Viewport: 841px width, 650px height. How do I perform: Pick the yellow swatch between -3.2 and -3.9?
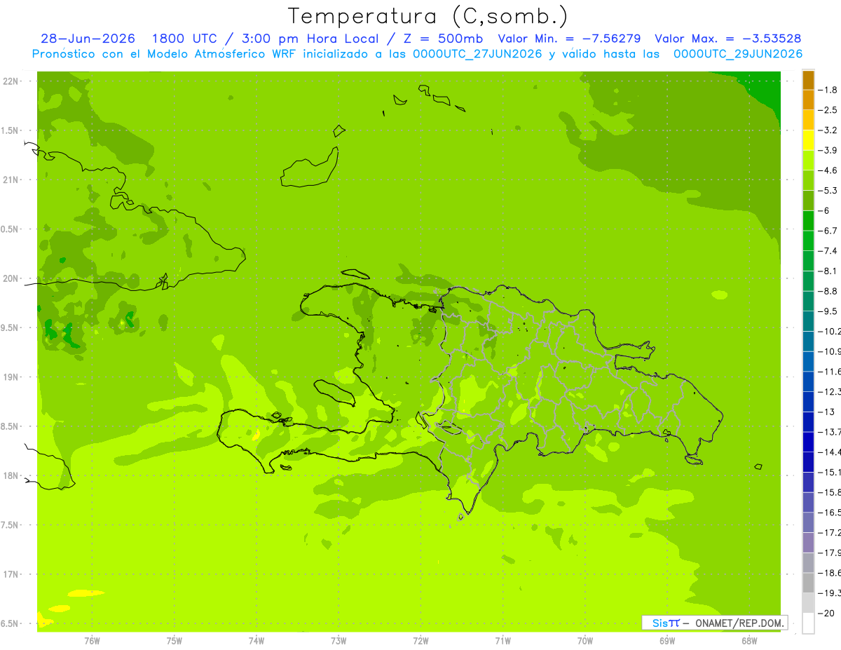tap(808, 140)
